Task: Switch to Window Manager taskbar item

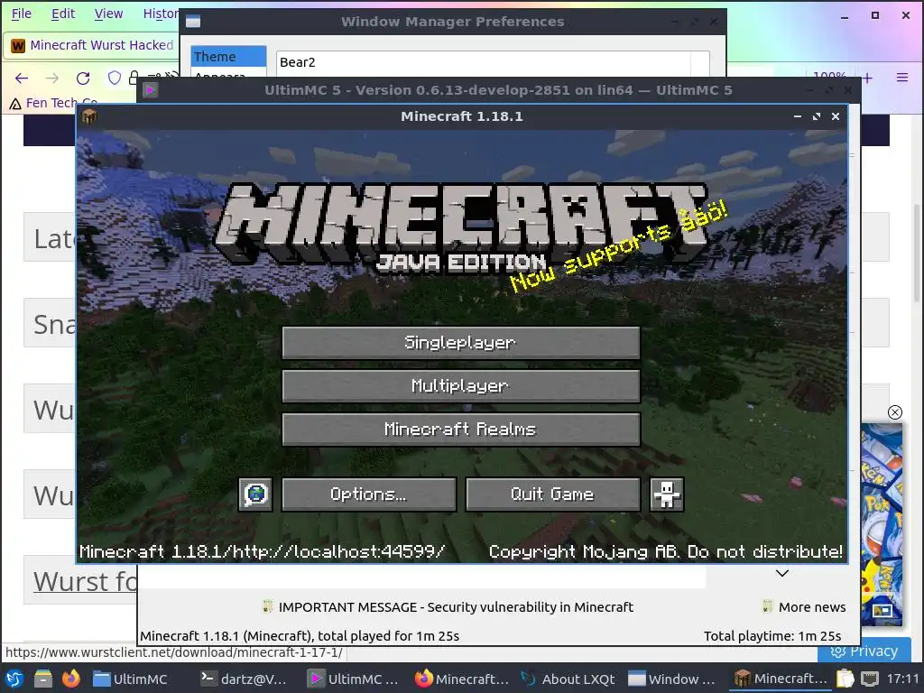Action: point(671,679)
